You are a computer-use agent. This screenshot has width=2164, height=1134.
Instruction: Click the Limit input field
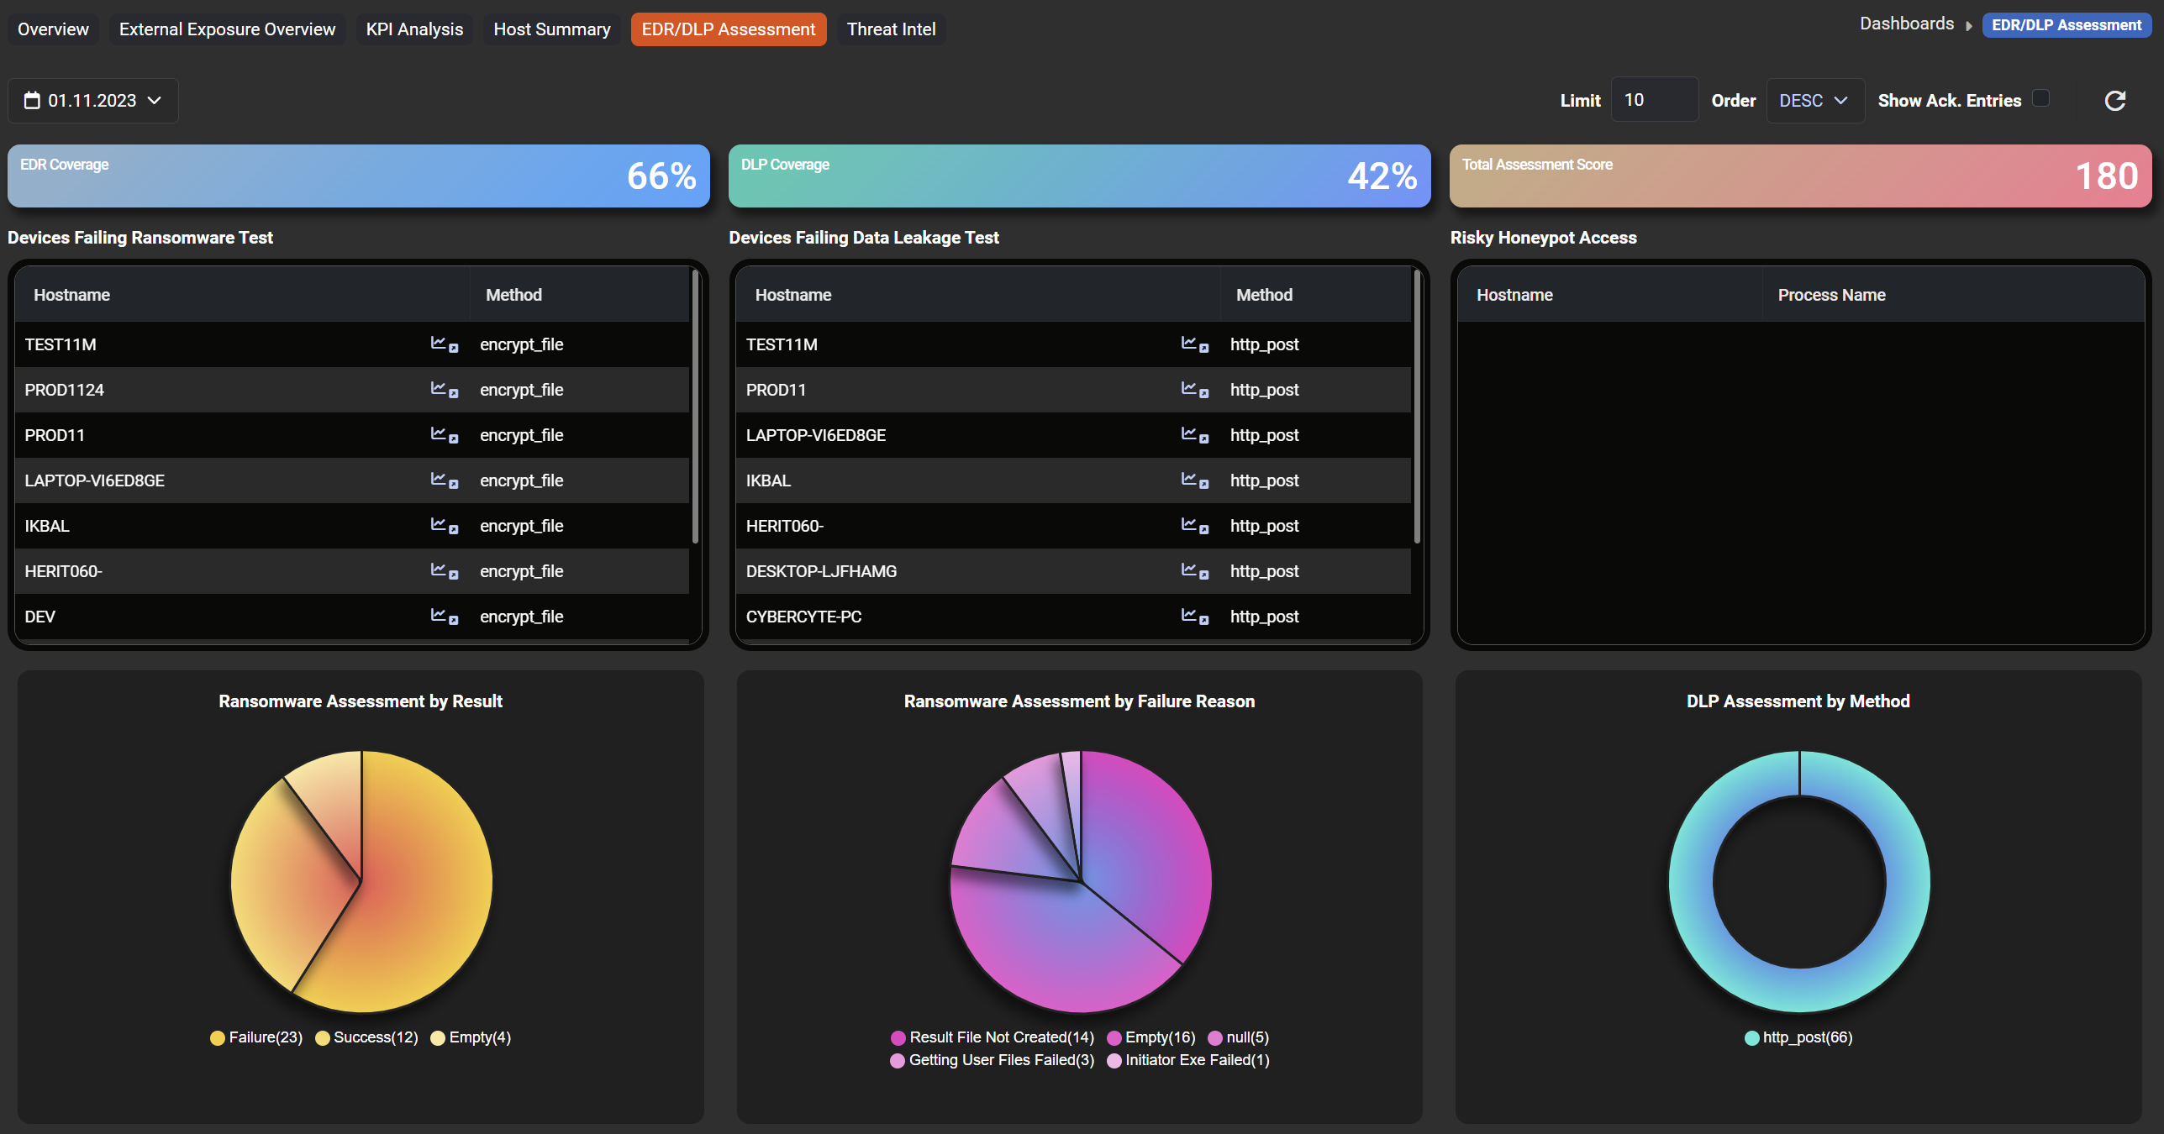[1652, 100]
